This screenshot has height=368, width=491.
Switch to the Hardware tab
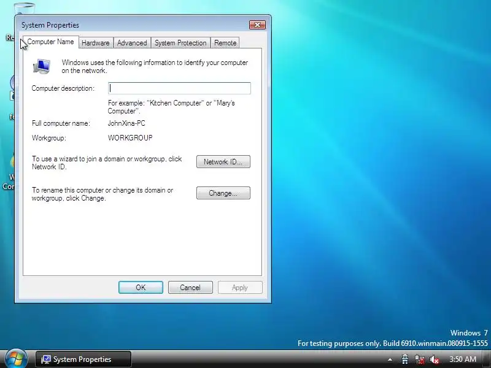coord(96,43)
